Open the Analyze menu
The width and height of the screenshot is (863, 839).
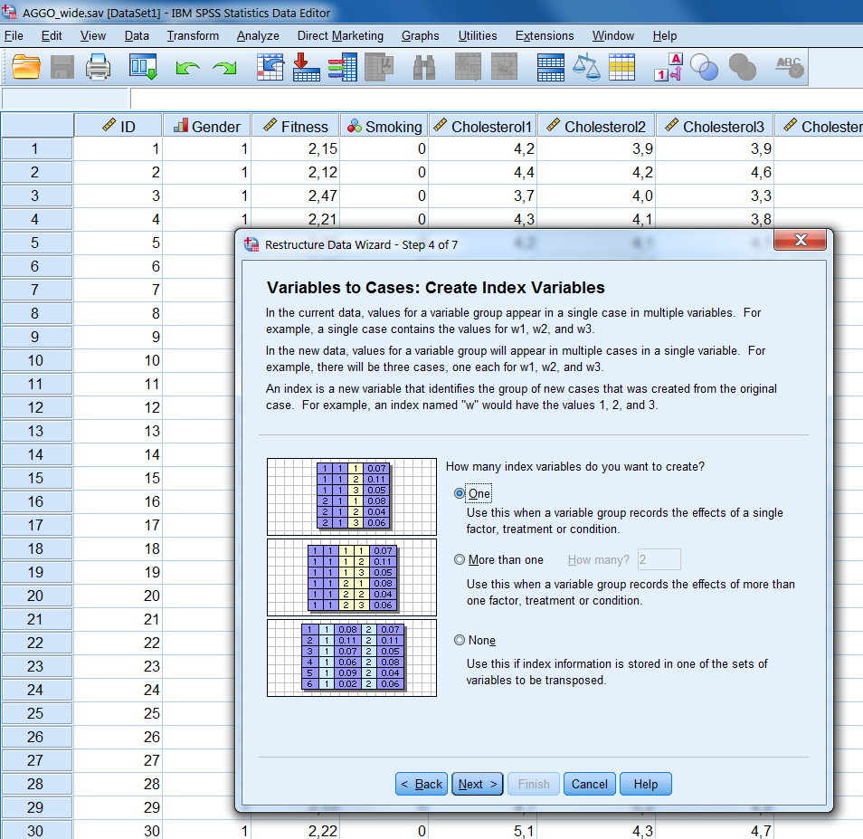(258, 35)
